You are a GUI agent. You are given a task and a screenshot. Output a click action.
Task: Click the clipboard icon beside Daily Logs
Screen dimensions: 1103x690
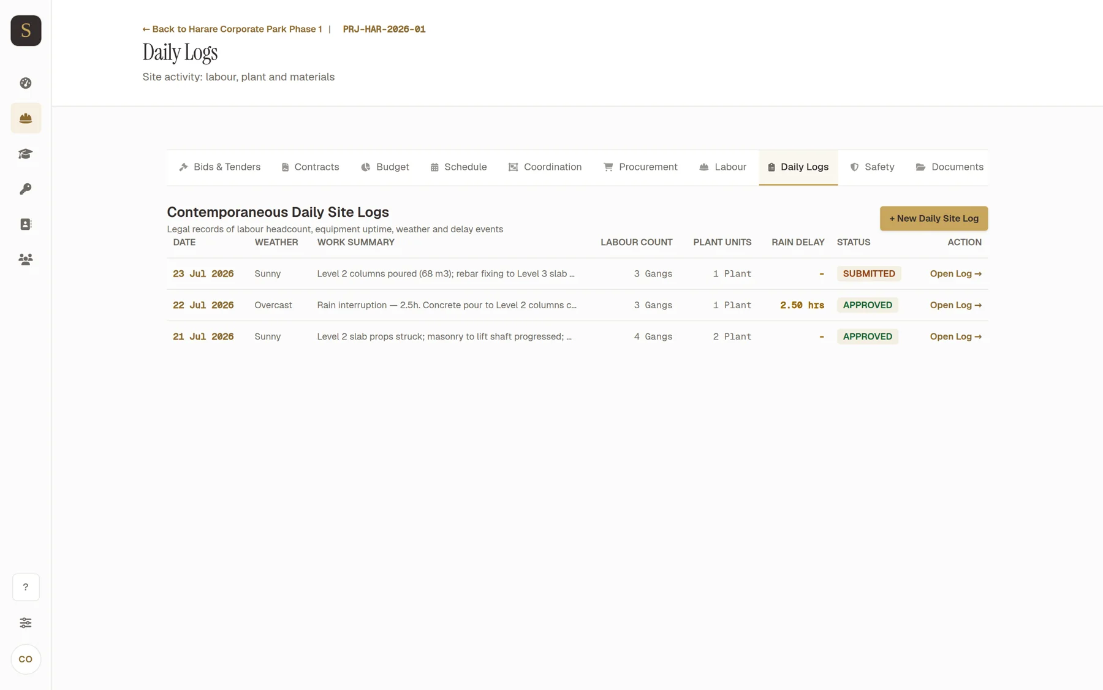[771, 167]
